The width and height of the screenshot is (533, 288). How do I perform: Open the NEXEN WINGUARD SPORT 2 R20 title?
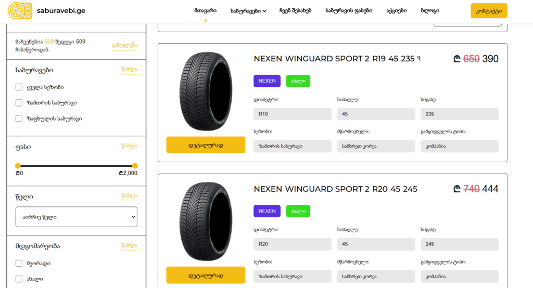coord(335,189)
